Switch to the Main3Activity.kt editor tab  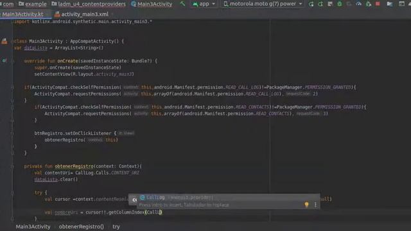[x=22, y=14]
